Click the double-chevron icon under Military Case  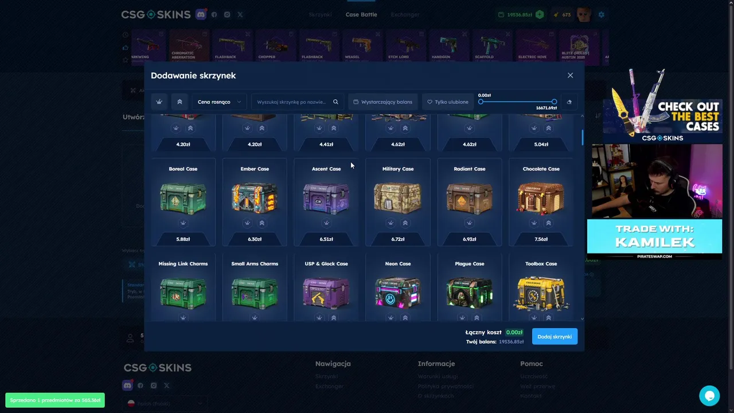point(405,223)
